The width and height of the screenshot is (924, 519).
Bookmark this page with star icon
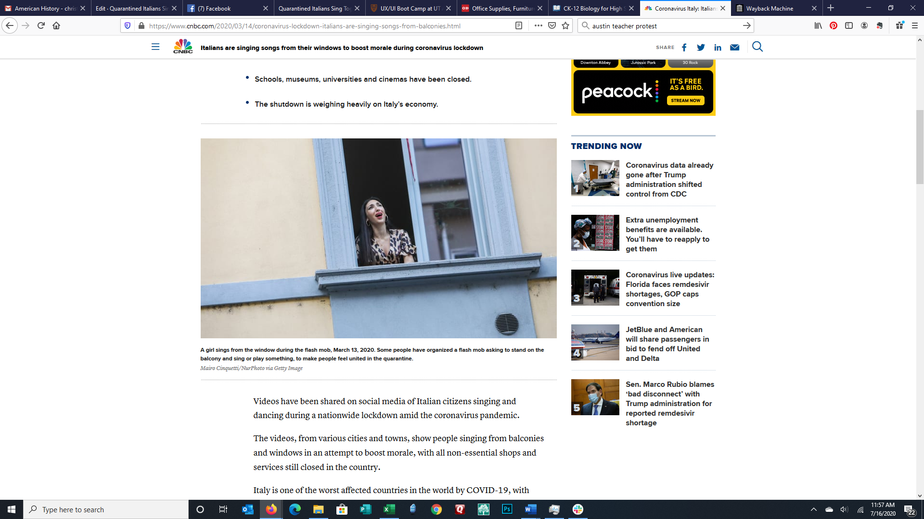click(x=565, y=25)
